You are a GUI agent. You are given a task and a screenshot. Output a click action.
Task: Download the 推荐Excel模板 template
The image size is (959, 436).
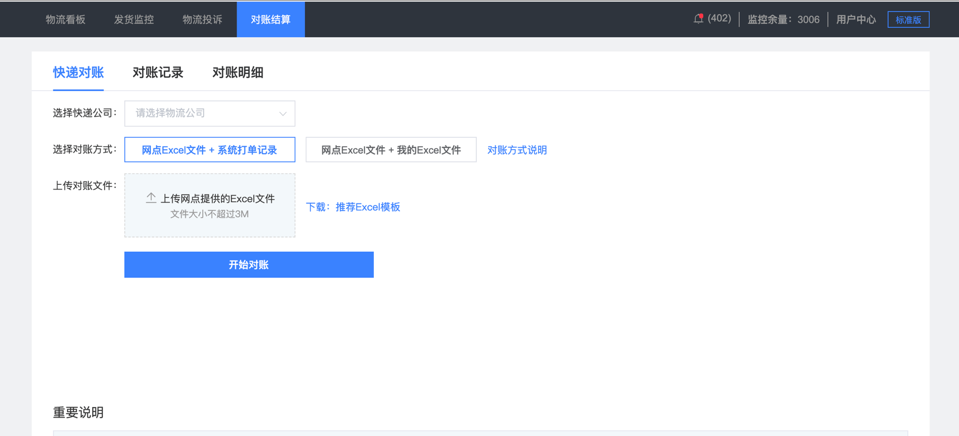coord(367,207)
